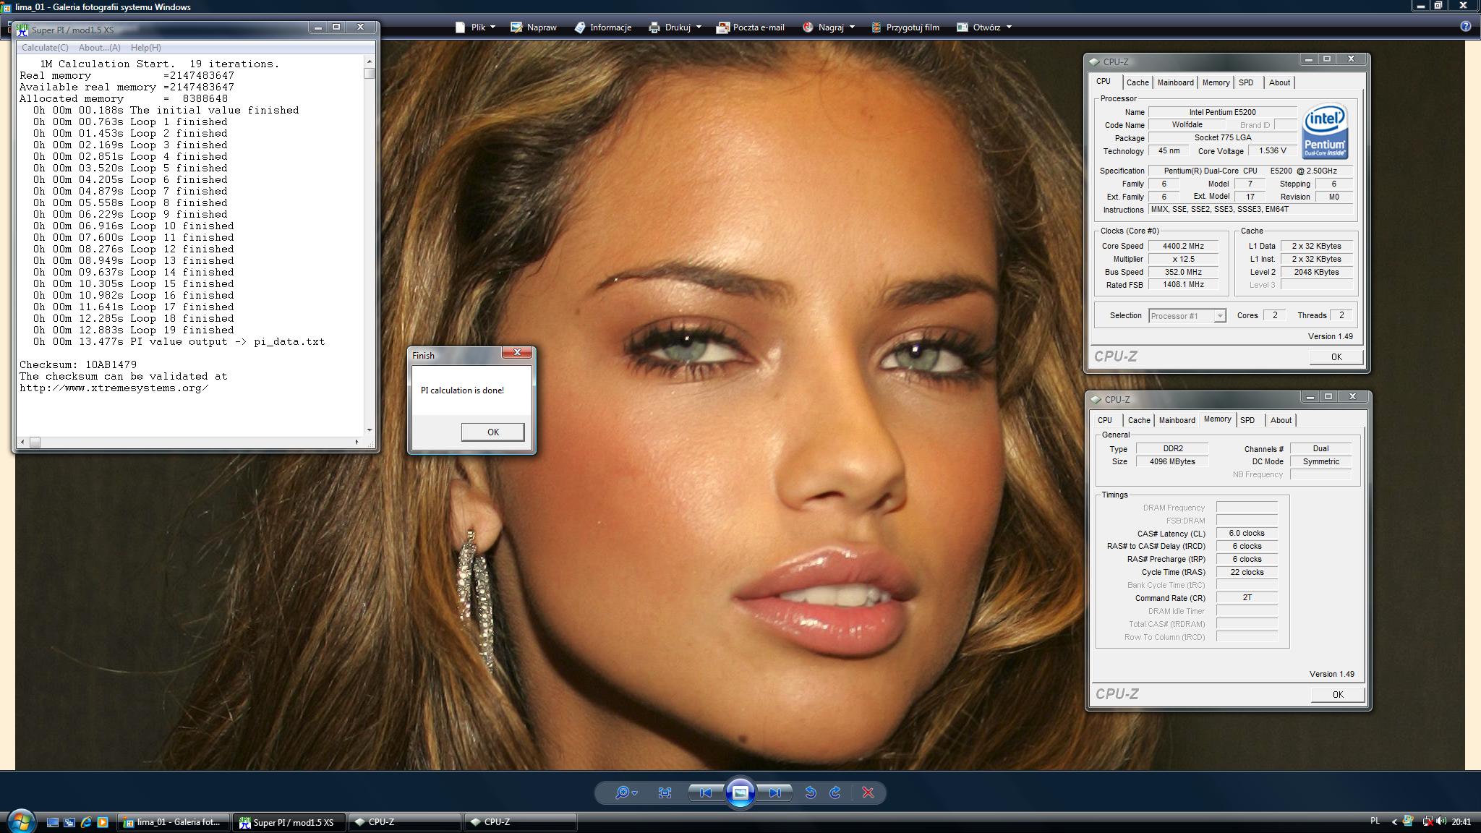This screenshot has width=1481, height=833.
Task: Open the zoom level control in the photo viewer
Action: point(626,793)
